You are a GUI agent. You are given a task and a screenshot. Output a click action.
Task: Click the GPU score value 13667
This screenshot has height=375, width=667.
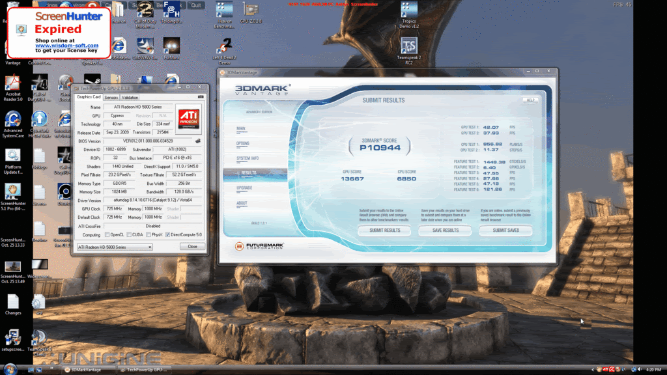(352, 179)
